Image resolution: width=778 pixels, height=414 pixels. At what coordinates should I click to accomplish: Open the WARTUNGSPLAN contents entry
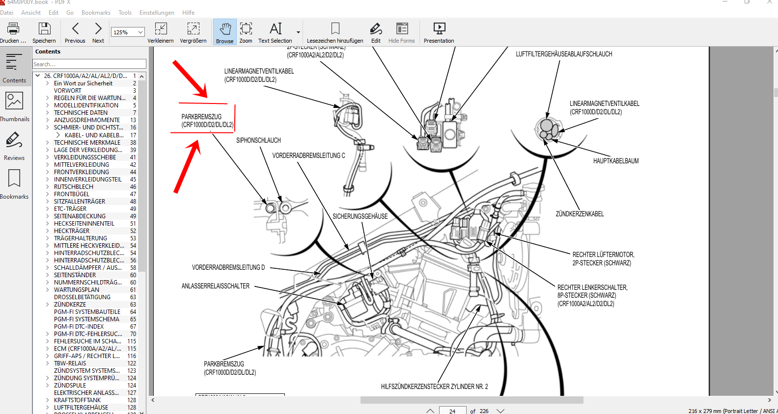(77, 290)
